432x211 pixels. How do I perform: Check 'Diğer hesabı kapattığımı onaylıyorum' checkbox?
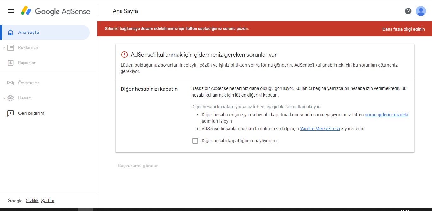(x=195, y=141)
